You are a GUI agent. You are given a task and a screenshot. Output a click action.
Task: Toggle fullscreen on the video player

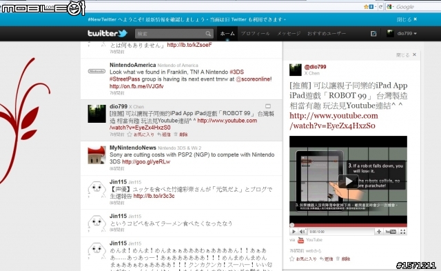(402, 232)
